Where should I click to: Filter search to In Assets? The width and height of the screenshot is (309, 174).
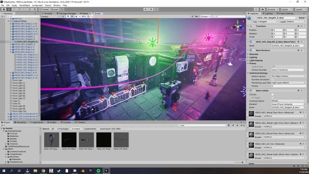(x=76, y=129)
